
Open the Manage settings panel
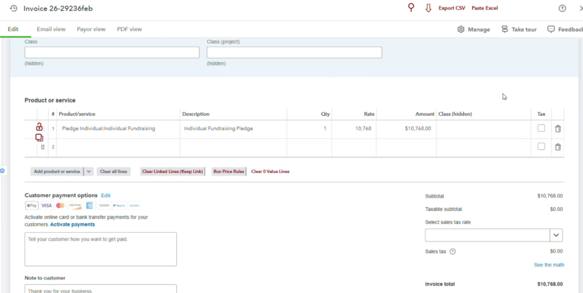(473, 29)
